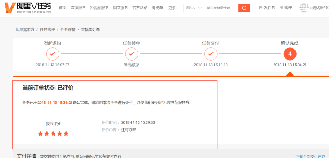Open 发任务 to publish a task
Viewport: 329px width, 160px height.
pyautogui.click(x=267, y=8)
